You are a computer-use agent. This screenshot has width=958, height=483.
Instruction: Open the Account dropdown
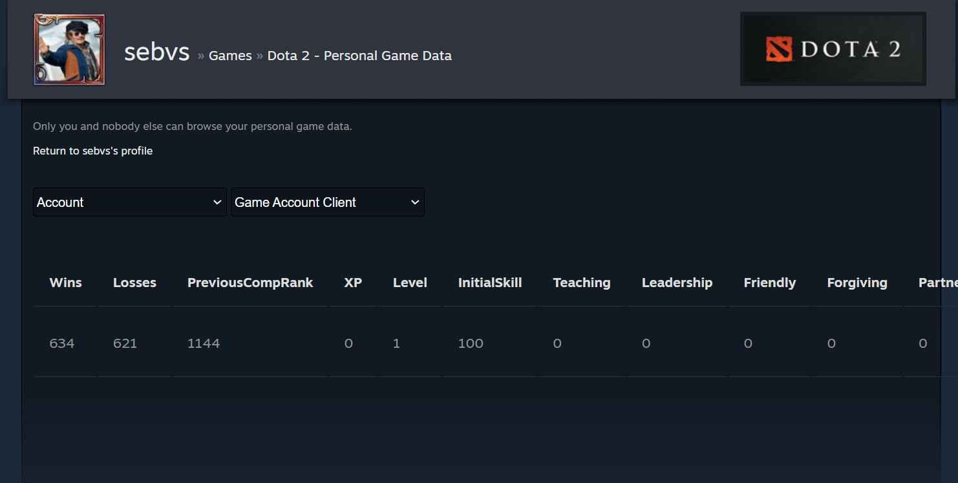(130, 202)
